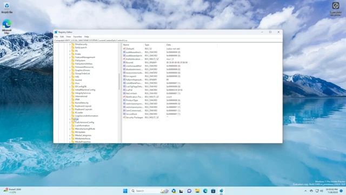Image resolution: width=346 pixels, height=195 pixels.
Task: Click the key tree vertical scrollbar
Action: [x=119, y=82]
